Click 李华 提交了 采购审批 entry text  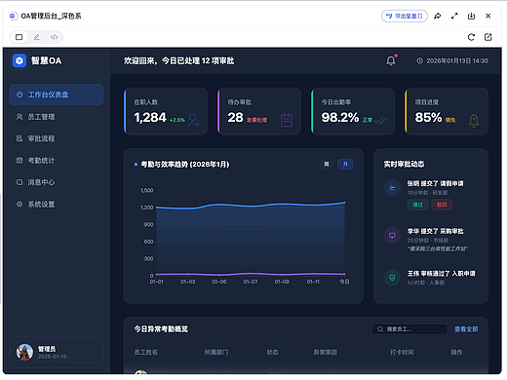click(x=436, y=231)
